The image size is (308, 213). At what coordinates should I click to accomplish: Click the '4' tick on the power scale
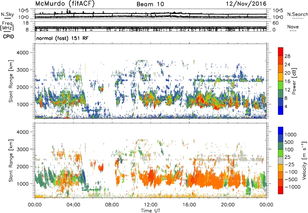[x=286, y=106]
